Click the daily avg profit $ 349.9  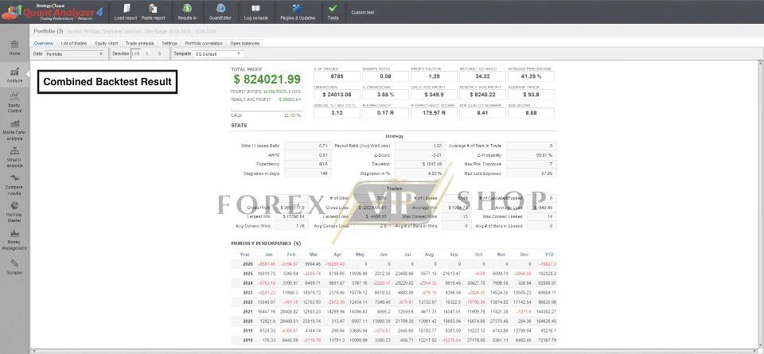pos(434,95)
